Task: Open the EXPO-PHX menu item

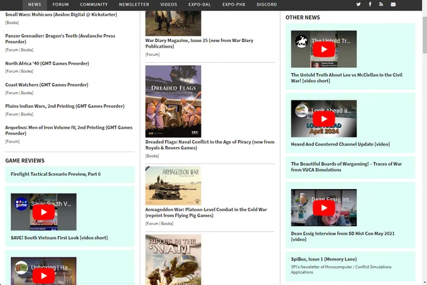Action: (234, 4)
